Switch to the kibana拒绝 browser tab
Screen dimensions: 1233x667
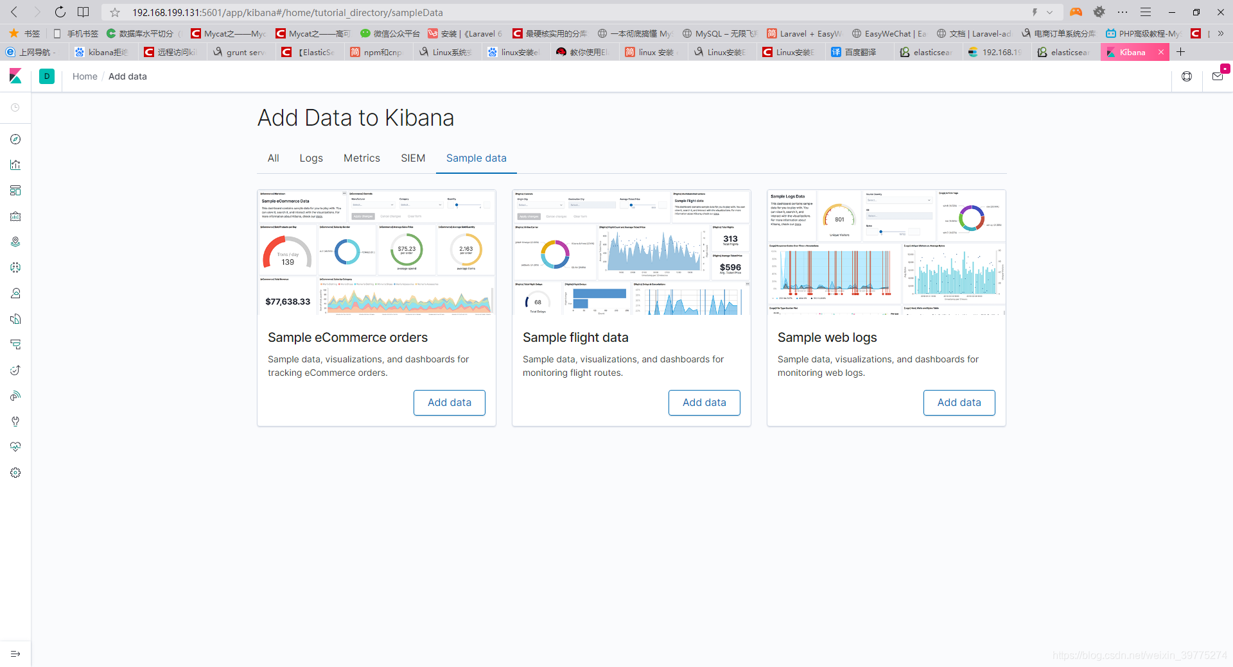(x=101, y=52)
